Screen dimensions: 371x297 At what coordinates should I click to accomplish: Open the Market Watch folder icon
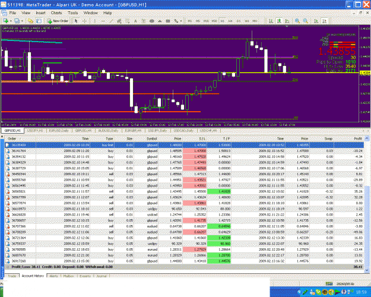(30, 21)
